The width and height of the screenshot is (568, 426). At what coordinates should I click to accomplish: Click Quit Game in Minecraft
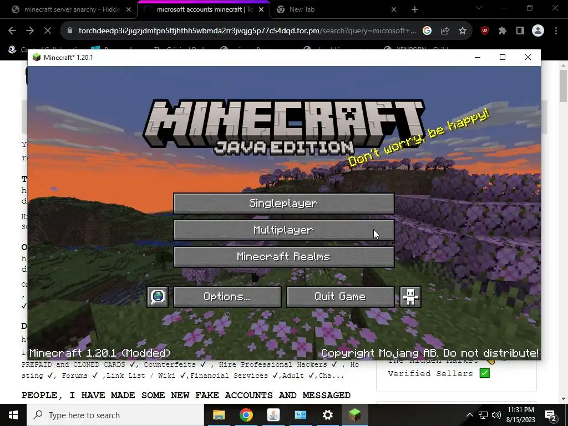pos(340,297)
